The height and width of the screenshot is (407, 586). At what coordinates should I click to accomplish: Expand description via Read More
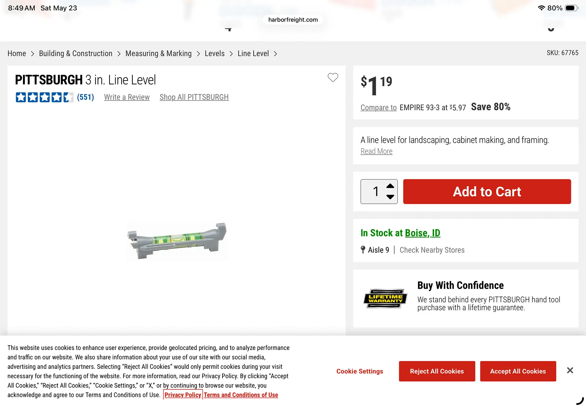(376, 151)
